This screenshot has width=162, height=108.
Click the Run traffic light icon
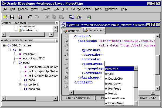pyautogui.click(x=89, y=17)
